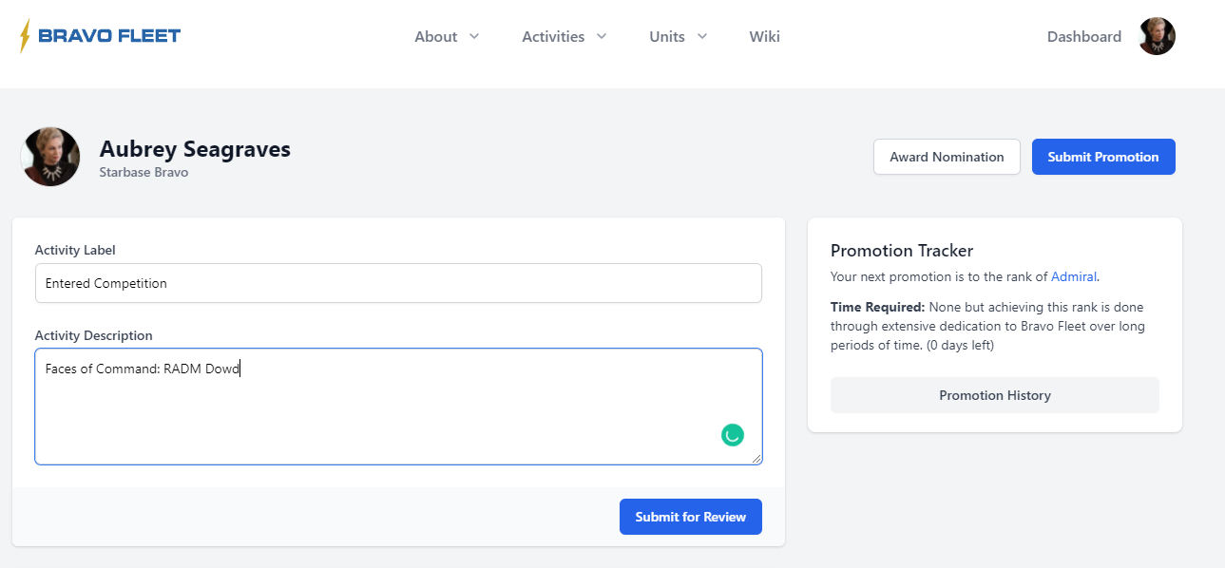Open the user avatar in the top navigation bar
Image resolution: width=1225 pixels, height=568 pixels.
point(1157,36)
